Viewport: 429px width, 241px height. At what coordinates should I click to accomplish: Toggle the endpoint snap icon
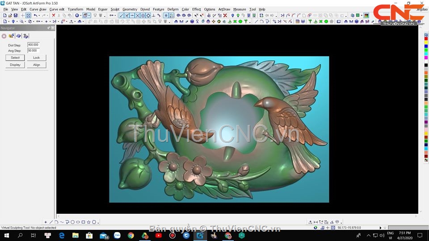click(122, 16)
